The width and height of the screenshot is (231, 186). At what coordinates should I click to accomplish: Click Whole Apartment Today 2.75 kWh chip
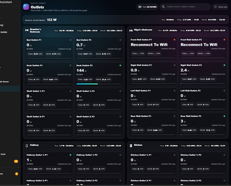coord(188,20)
